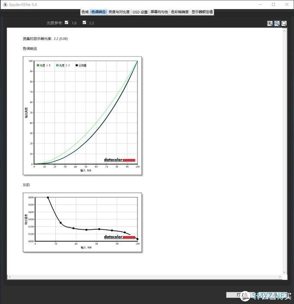Viewport: 294px width, 304px height.
Task: Minimize the SpyderXElite window
Action: click(260, 4)
